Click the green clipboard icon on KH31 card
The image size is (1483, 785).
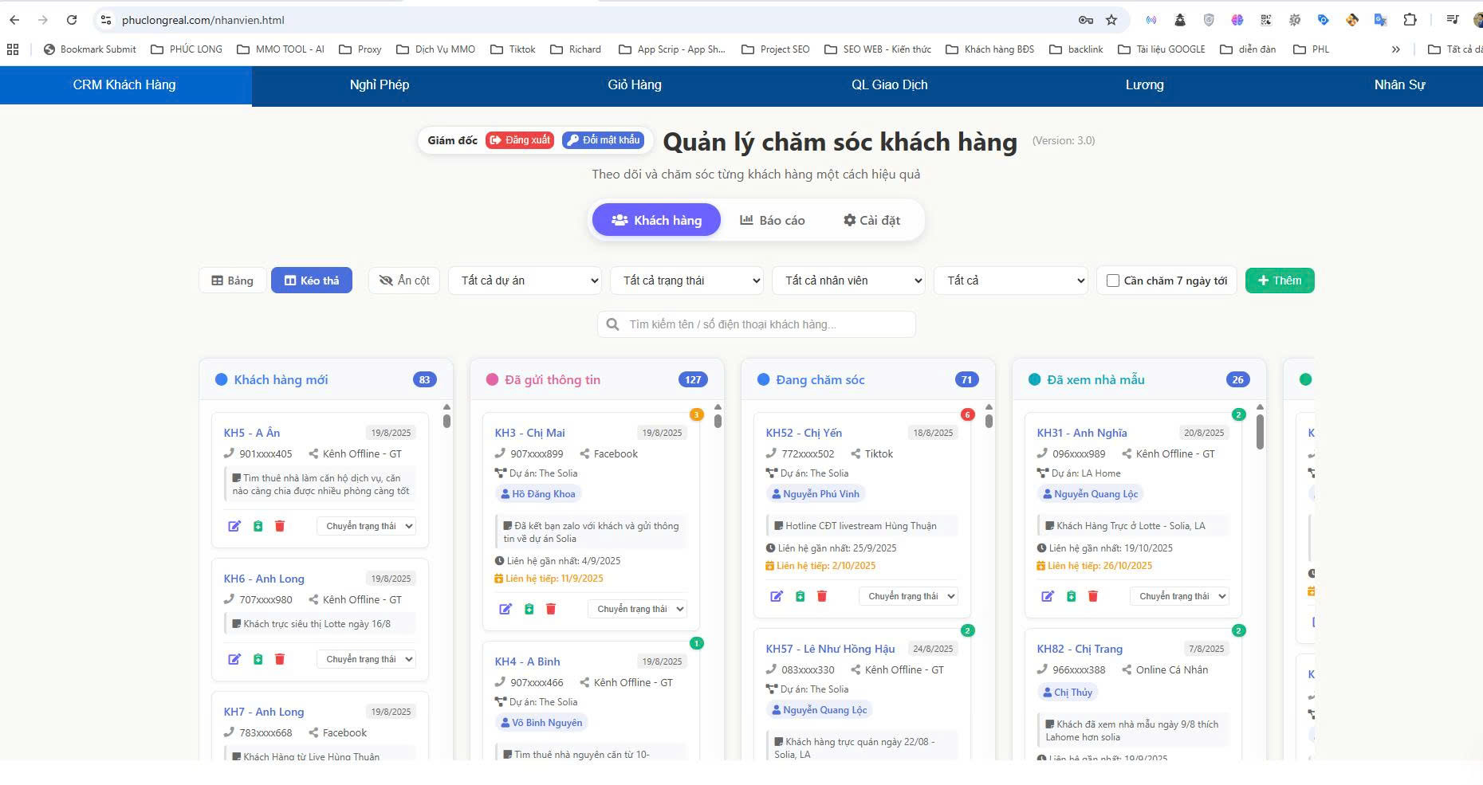click(x=1071, y=595)
